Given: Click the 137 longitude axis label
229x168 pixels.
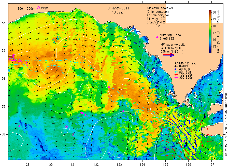Looking at the screenshot, I should [211, 164].
